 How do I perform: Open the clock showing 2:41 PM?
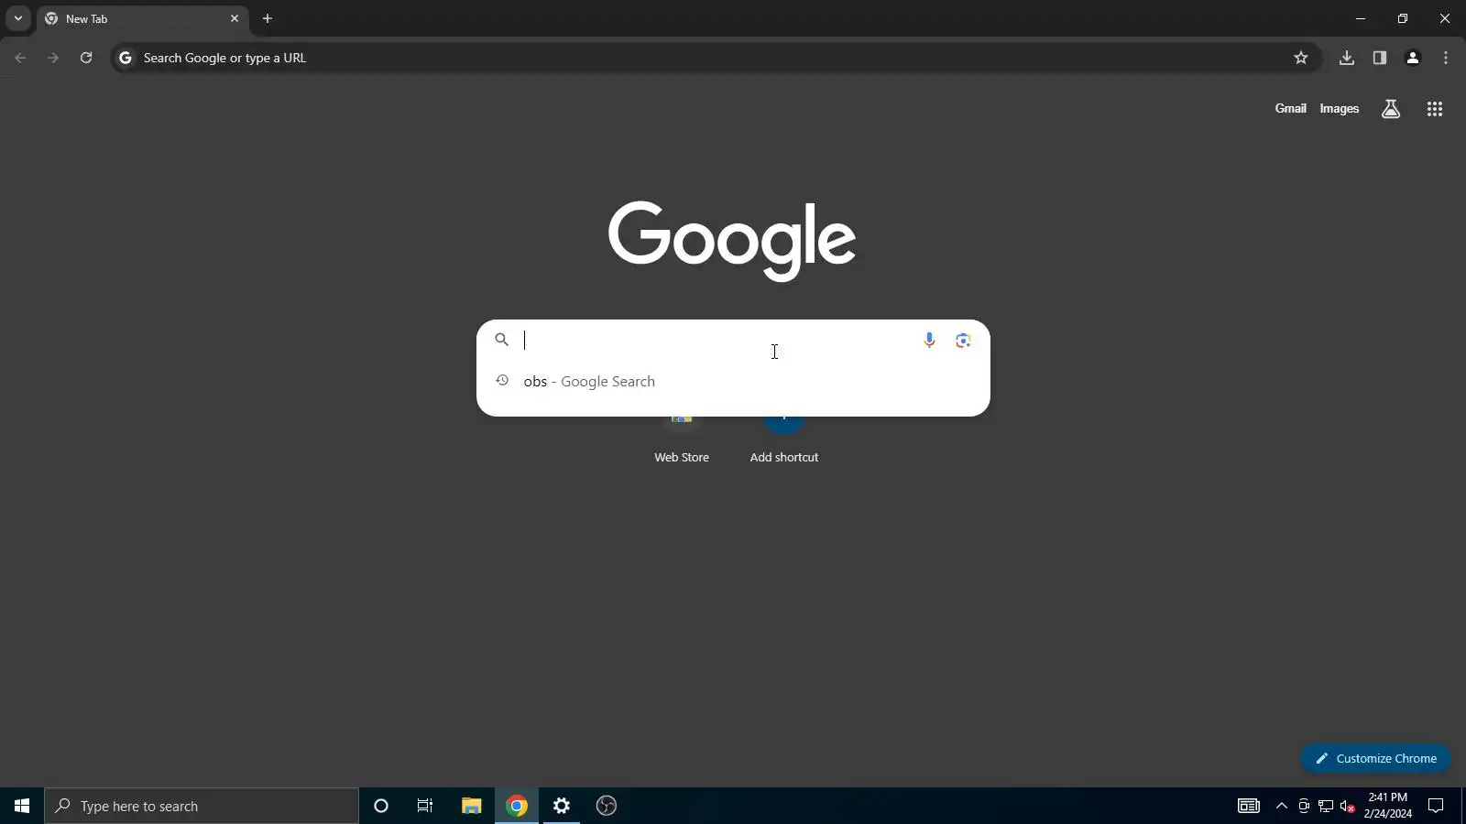click(x=1388, y=806)
